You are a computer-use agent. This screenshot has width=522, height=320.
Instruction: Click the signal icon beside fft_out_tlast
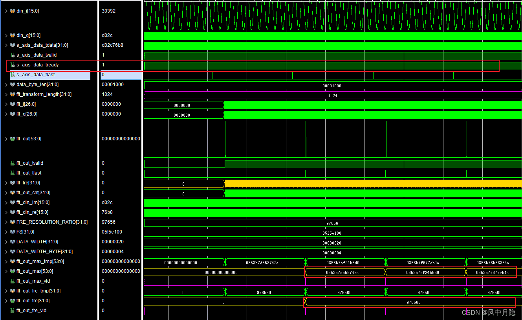13,173
